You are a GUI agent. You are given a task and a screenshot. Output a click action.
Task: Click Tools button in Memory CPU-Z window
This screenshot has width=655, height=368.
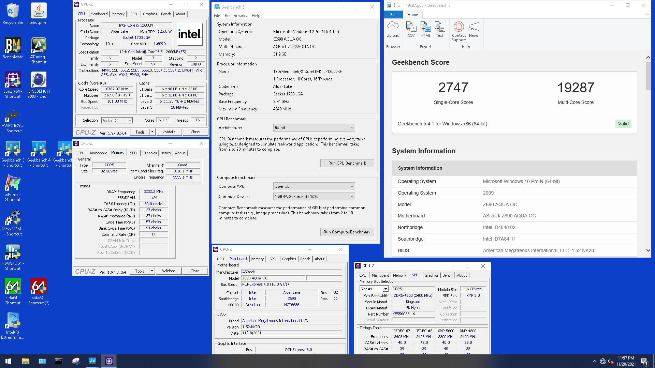click(x=140, y=271)
